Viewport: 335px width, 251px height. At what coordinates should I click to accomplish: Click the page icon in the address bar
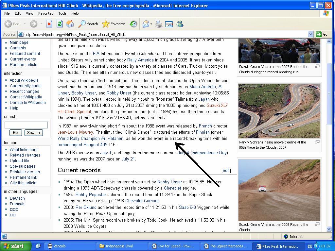[21, 34]
